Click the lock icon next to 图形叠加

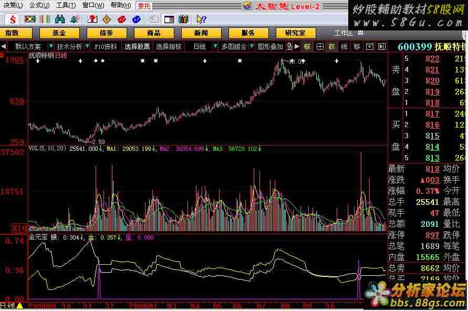[x=289, y=47]
